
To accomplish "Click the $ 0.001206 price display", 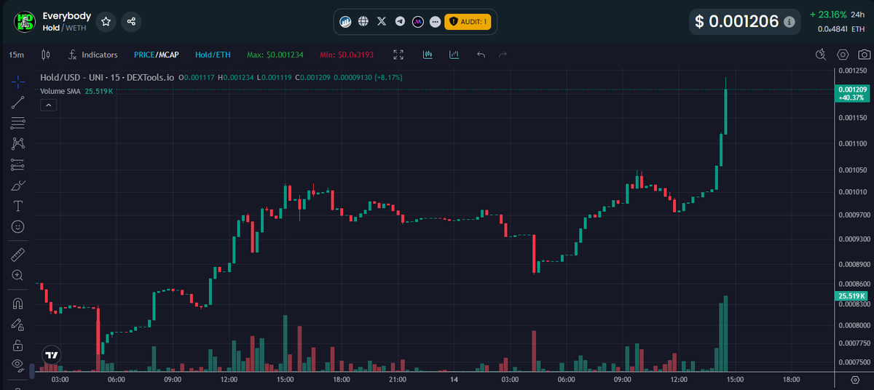I will 736,22.
